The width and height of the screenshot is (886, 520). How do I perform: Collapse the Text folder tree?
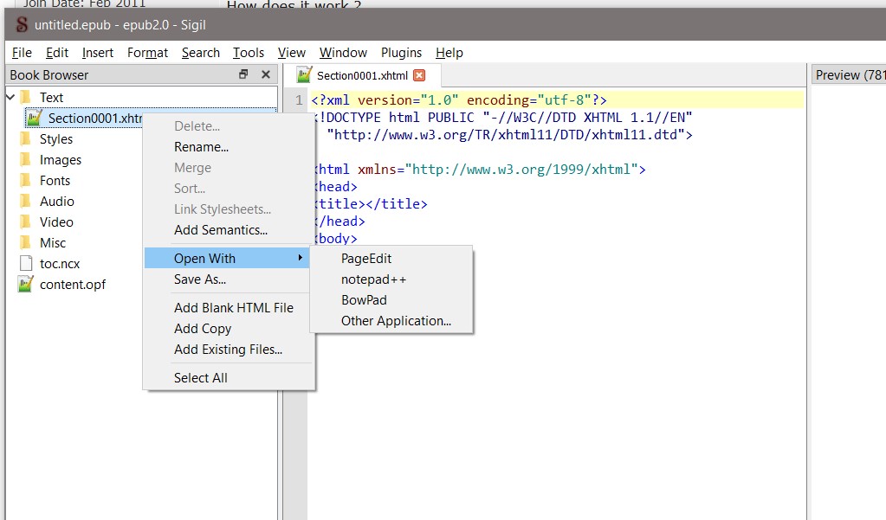point(10,97)
